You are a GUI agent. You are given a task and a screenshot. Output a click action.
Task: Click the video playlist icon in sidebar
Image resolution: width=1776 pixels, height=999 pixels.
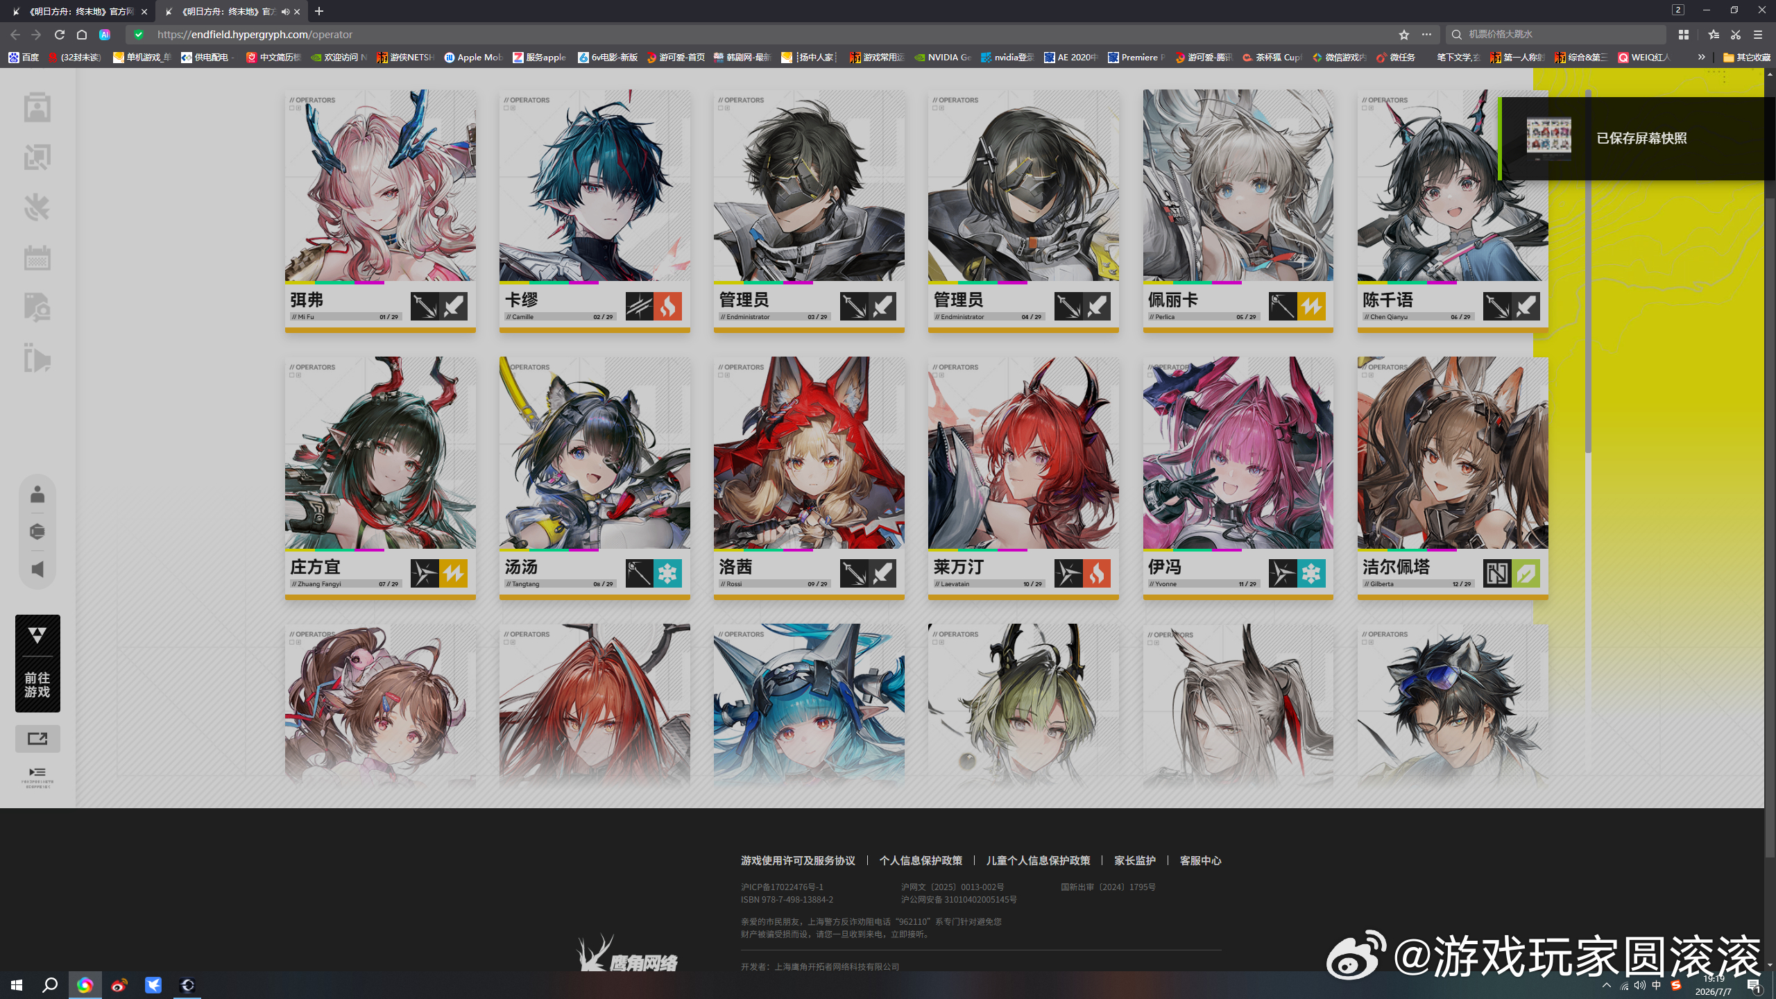[37, 358]
